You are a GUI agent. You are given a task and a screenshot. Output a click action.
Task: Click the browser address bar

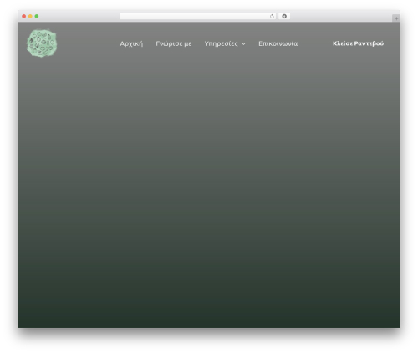[x=198, y=16]
